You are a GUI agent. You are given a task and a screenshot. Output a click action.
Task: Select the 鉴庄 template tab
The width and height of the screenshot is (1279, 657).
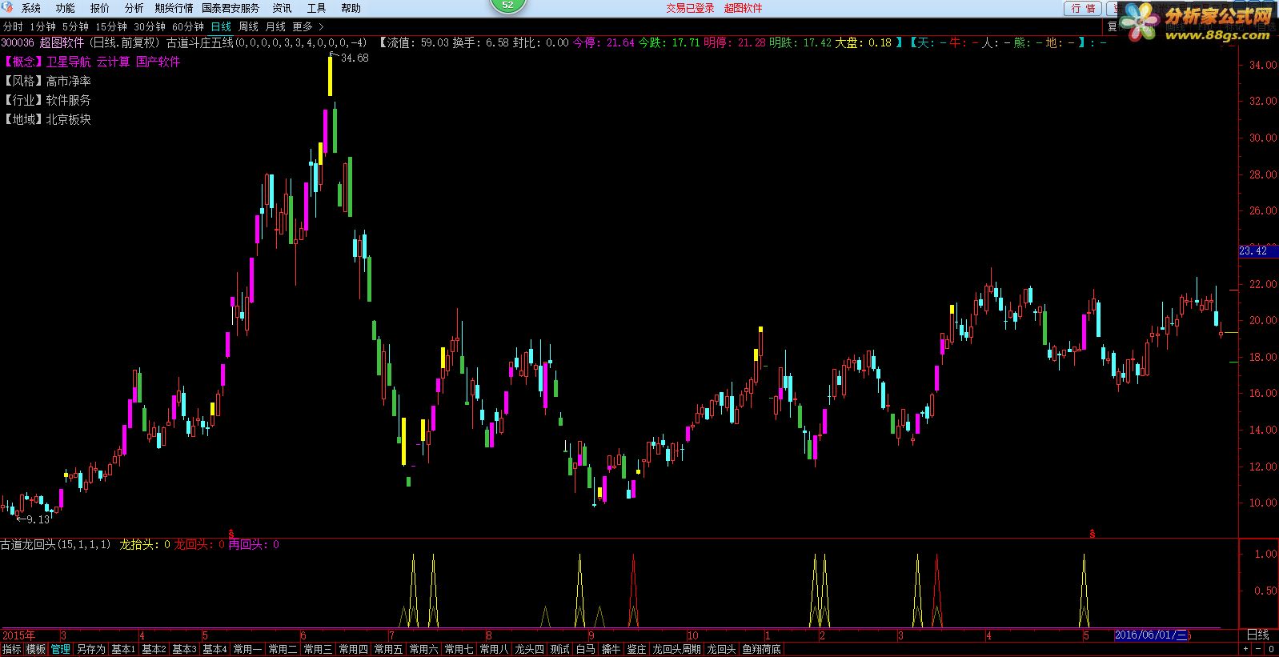[x=637, y=649]
